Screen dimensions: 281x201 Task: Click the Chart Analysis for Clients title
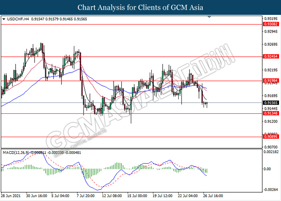click(x=140, y=7)
